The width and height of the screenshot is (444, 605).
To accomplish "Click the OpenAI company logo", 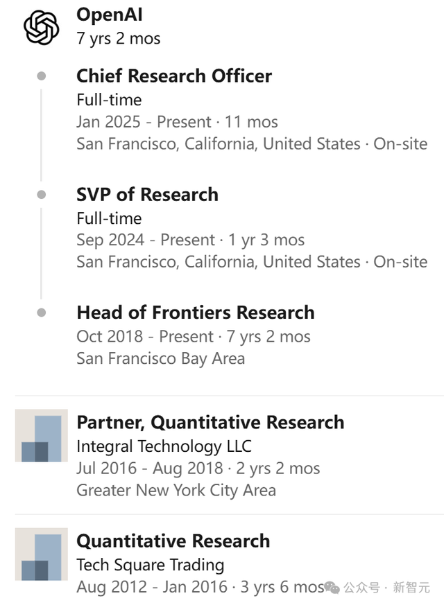I will pos(42,28).
